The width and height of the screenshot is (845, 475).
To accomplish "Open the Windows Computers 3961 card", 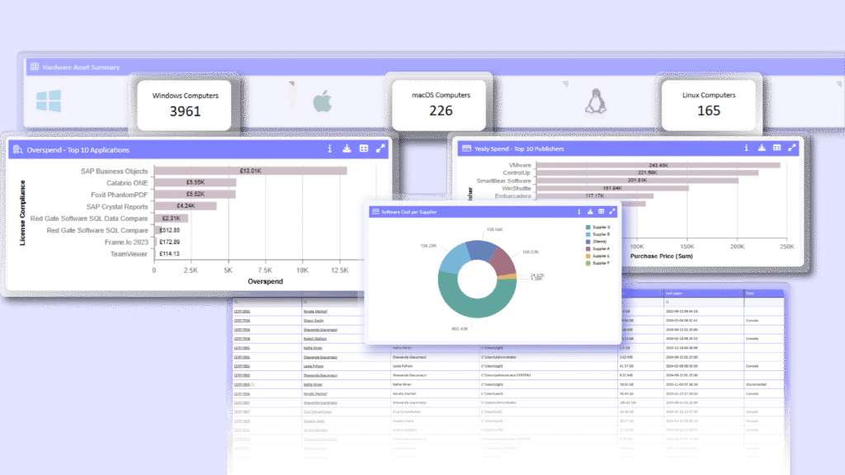I will (x=185, y=105).
